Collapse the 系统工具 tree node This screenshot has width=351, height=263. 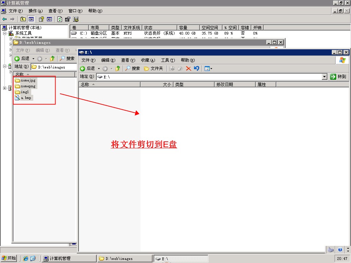5,33
